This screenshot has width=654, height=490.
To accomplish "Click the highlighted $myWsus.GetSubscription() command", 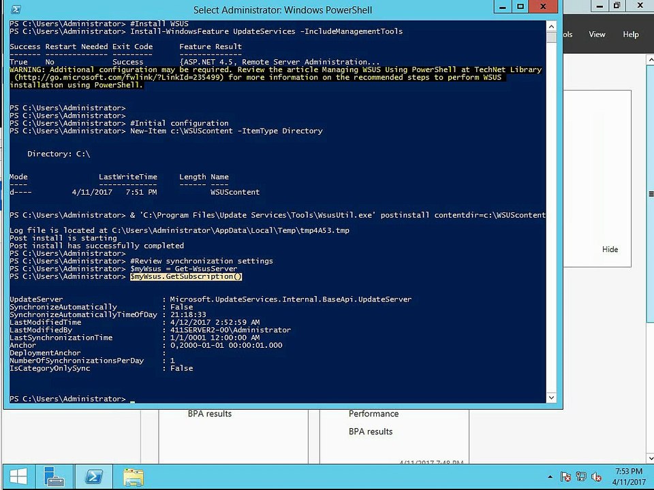I will coord(186,276).
